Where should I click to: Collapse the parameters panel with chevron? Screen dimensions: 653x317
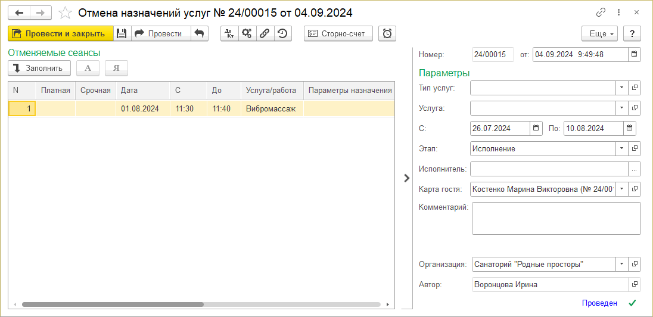tap(407, 178)
